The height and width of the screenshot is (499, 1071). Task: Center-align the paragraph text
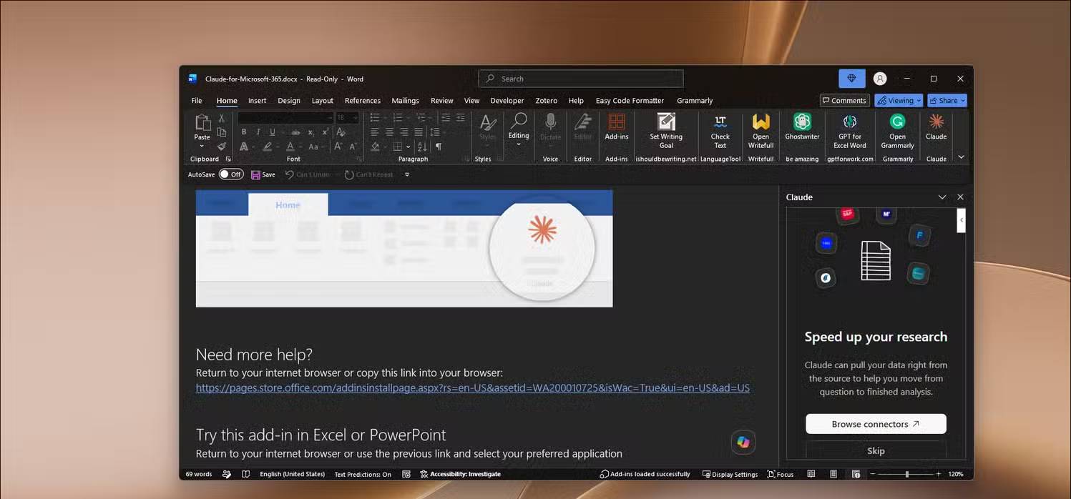pyautogui.click(x=389, y=132)
